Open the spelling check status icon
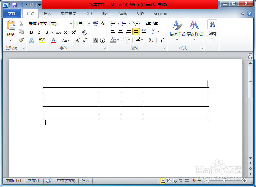 click(x=49, y=181)
